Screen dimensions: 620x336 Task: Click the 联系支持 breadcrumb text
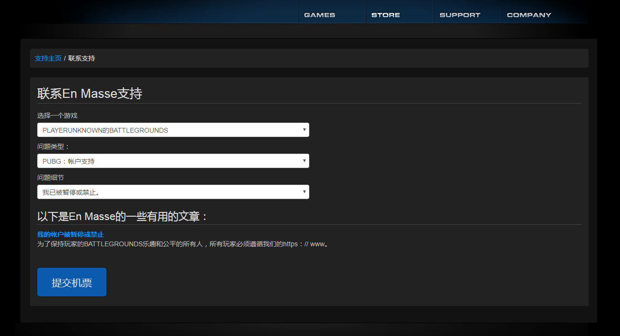click(82, 58)
